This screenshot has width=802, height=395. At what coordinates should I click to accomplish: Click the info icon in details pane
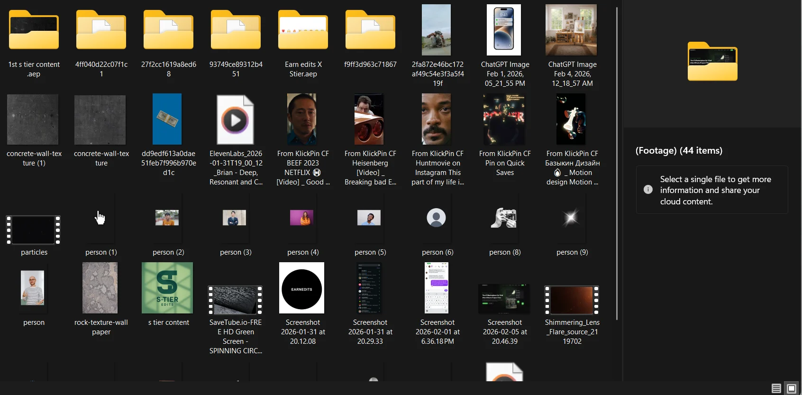(x=648, y=190)
